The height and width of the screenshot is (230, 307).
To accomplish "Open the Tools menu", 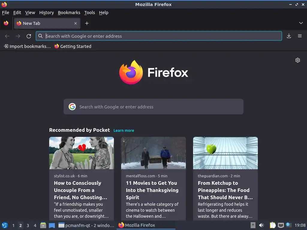I will pyautogui.click(x=89, y=13).
